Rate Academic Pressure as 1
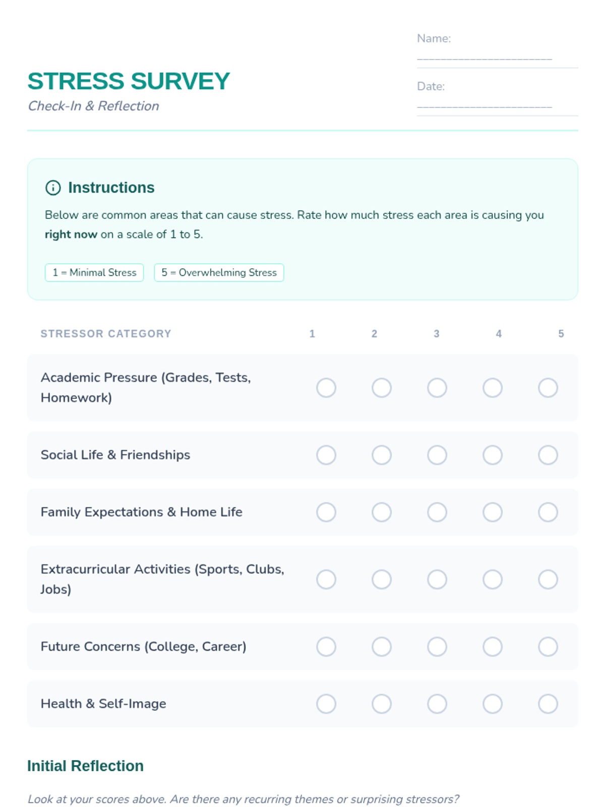Screen dimensions: 605x807 [x=326, y=388]
